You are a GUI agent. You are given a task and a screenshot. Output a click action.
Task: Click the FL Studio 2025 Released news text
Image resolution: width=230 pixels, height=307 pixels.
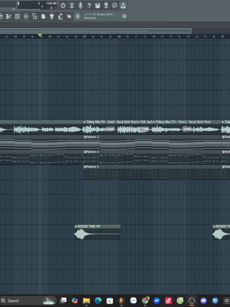99,16
